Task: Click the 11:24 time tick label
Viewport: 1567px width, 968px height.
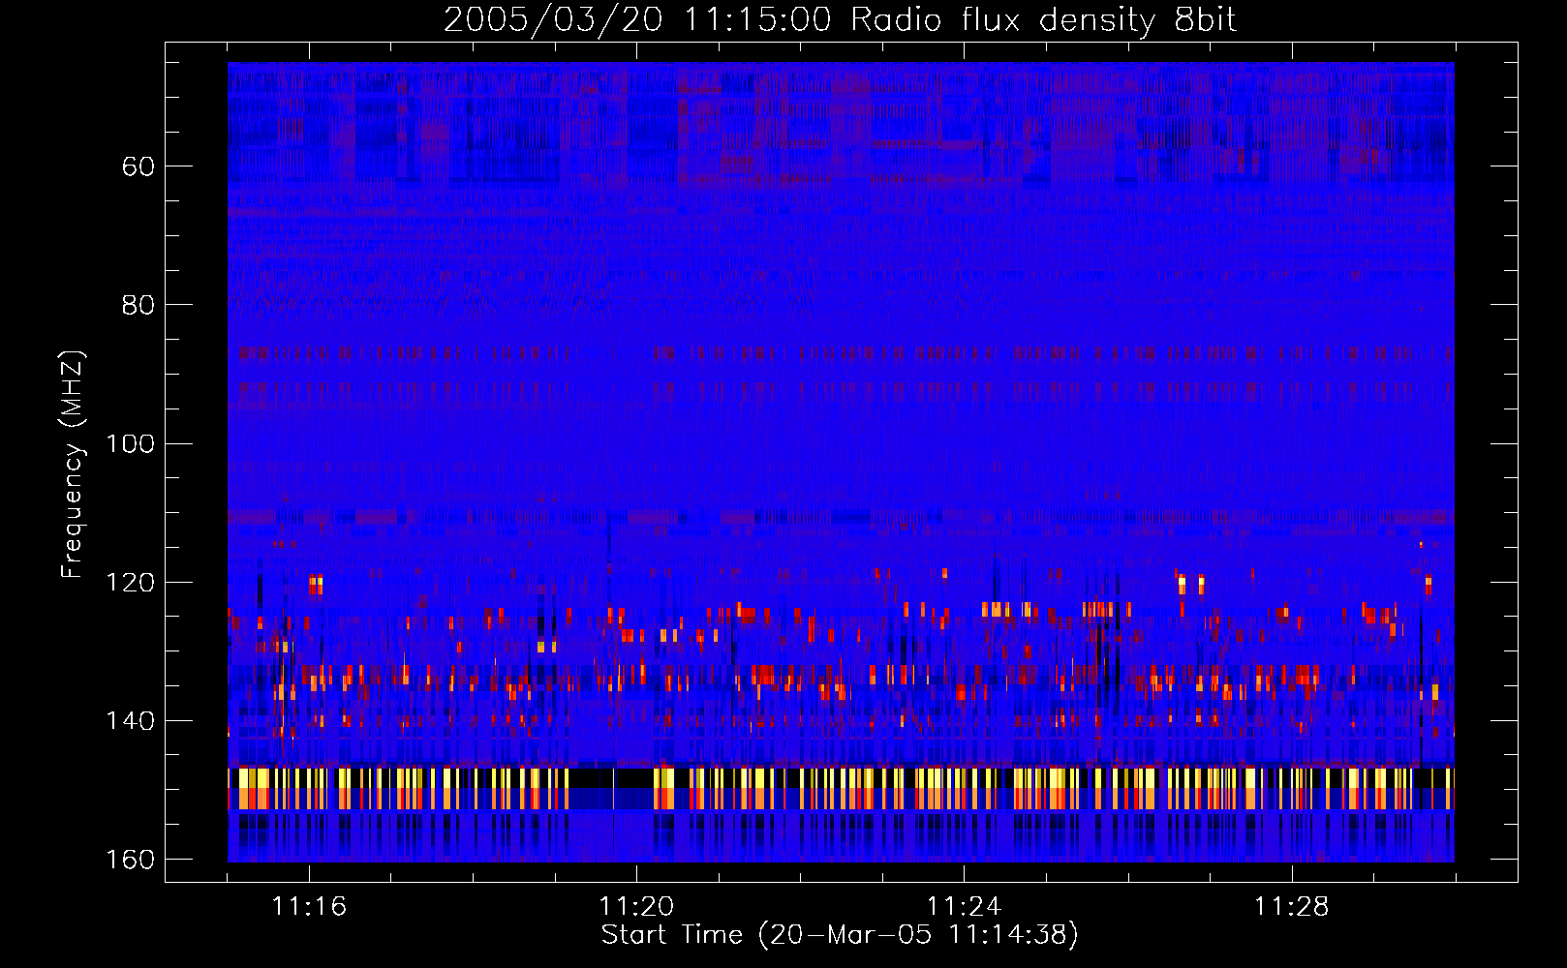Action: pos(964,907)
